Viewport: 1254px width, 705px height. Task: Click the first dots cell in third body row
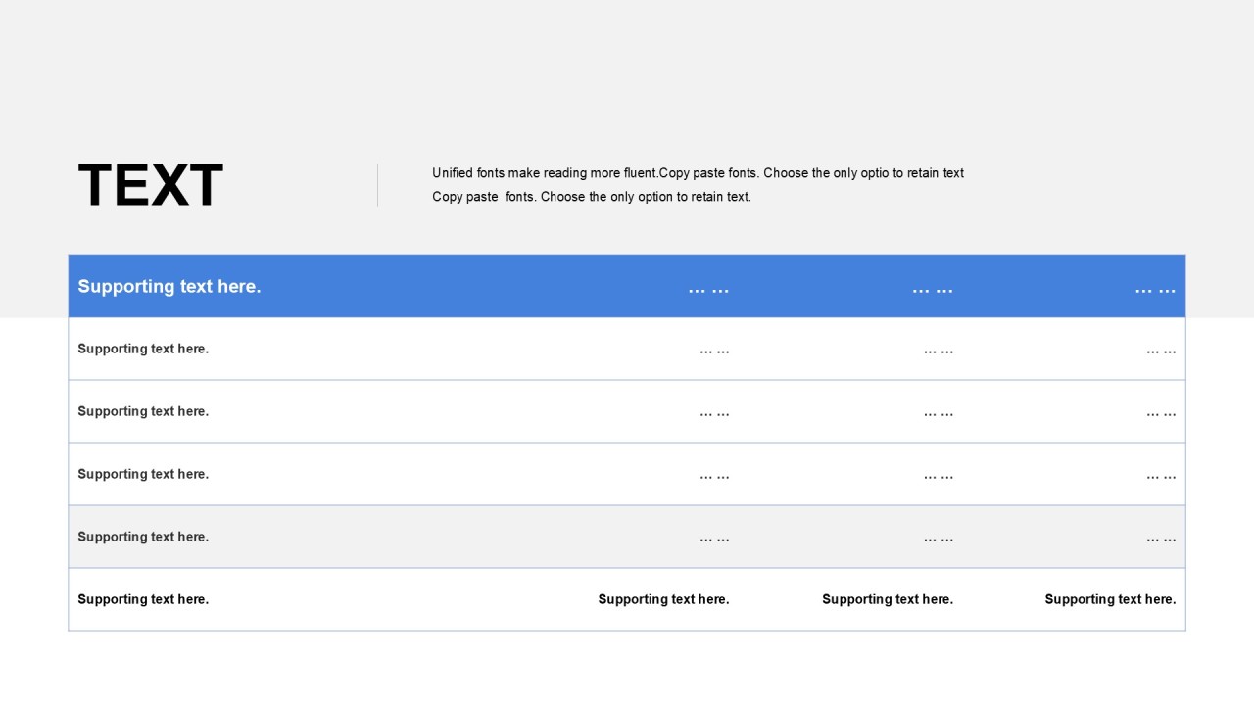click(714, 475)
